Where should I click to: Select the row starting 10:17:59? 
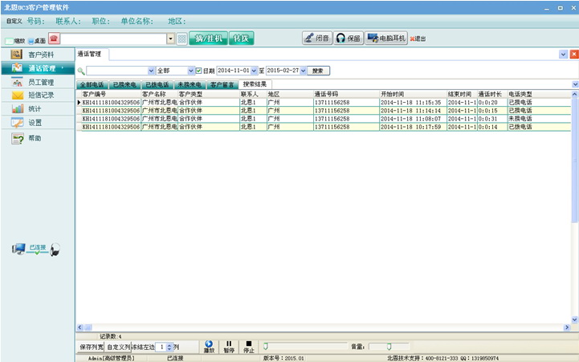pyautogui.click(x=324, y=127)
